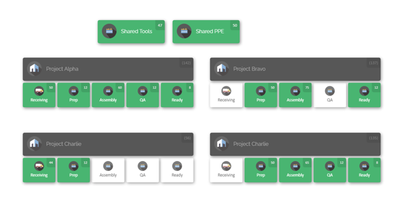Click the 44 badge on Project Charlie Receiving
The width and height of the screenshot is (404, 202).
coord(51,162)
